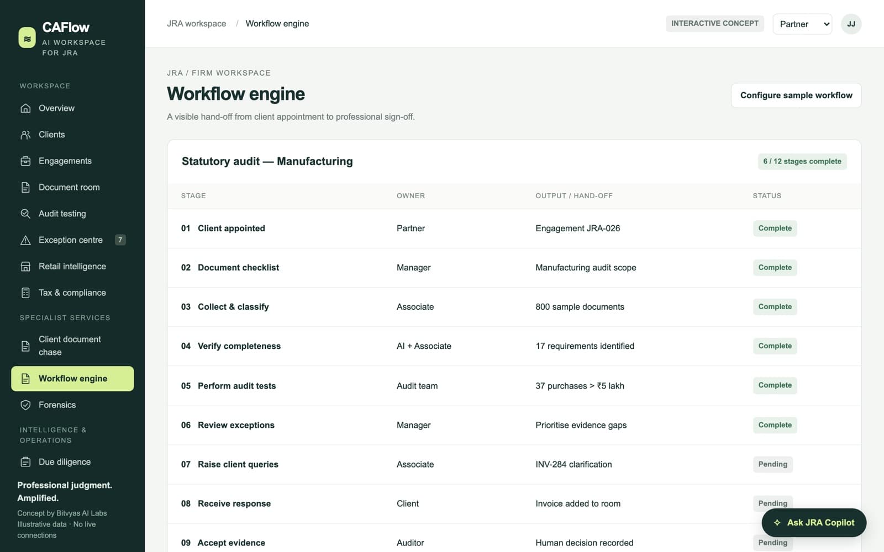The image size is (884, 552).
Task: Click the Exception centre count badge 7
Action: (120, 240)
